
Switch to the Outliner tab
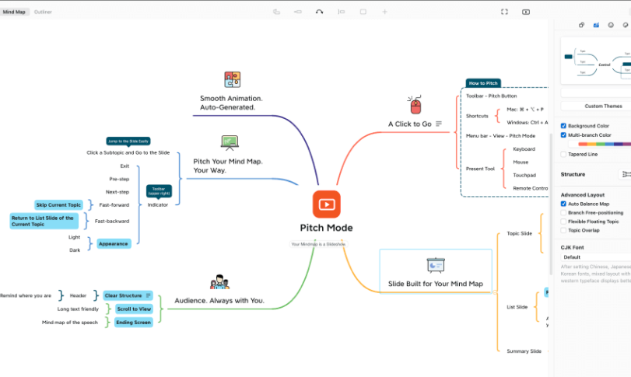coord(43,12)
